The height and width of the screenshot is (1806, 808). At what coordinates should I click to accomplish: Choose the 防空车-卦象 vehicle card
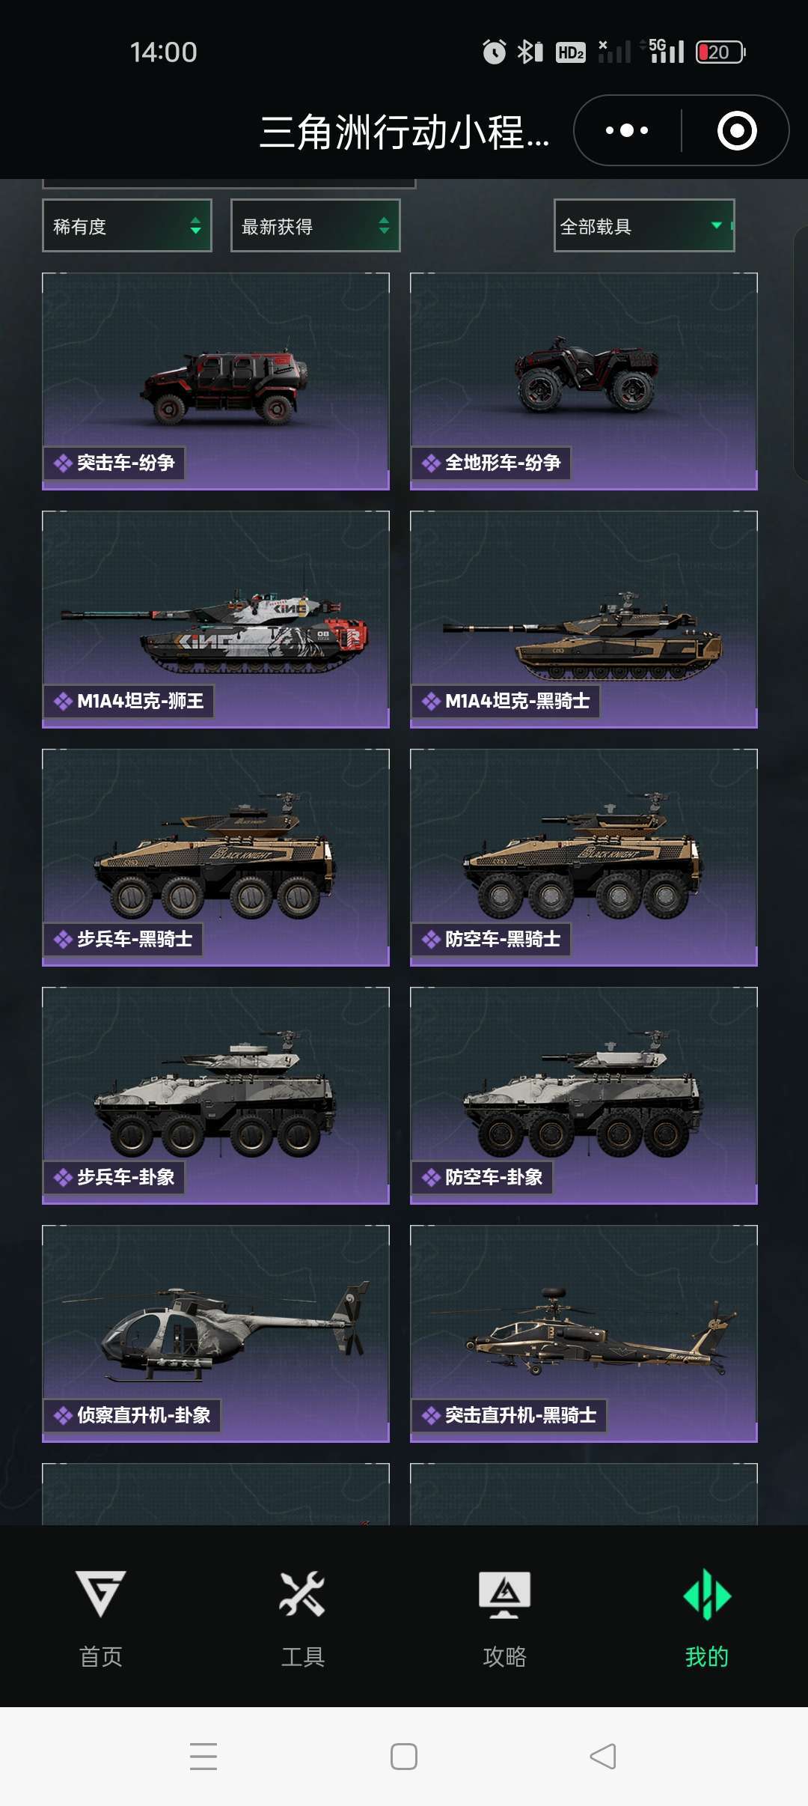[584, 1095]
